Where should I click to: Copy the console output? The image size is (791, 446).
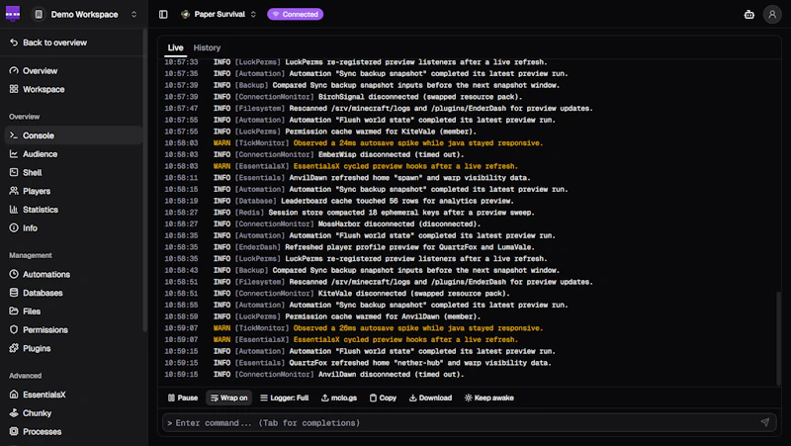click(x=383, y=399)
